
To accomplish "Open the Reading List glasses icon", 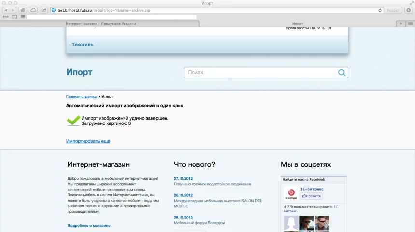I will tap(6, 17).
